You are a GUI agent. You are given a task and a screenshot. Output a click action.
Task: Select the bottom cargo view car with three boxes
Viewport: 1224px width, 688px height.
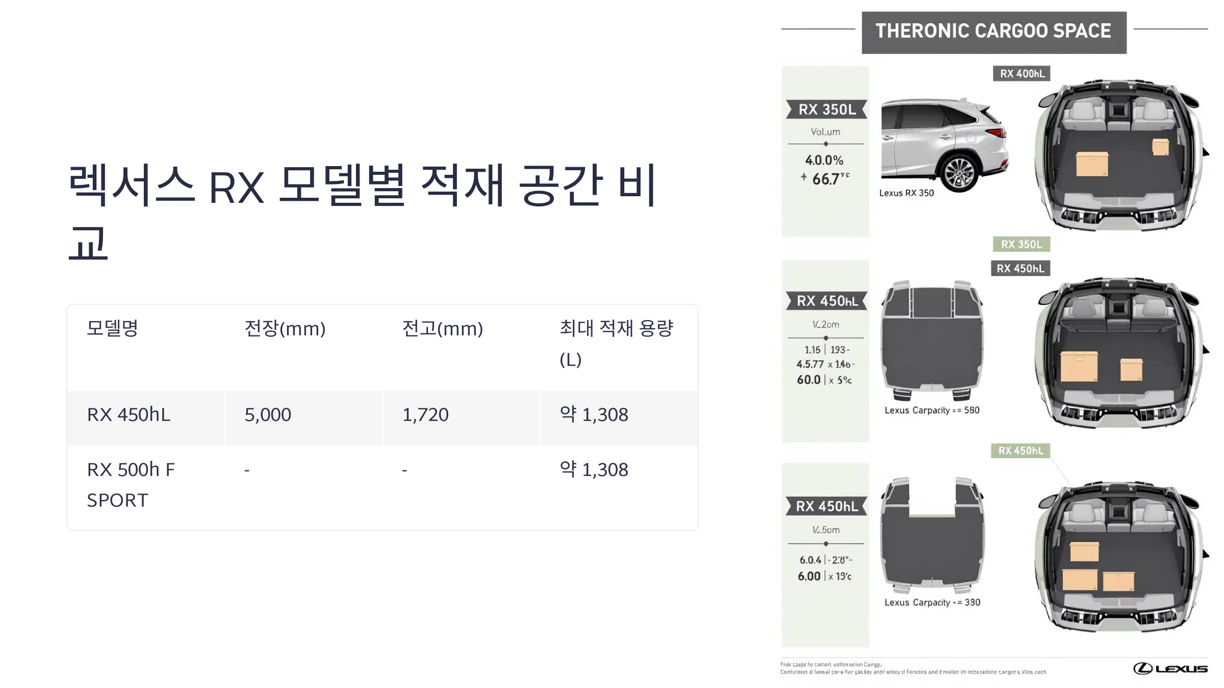(1119, 555)
